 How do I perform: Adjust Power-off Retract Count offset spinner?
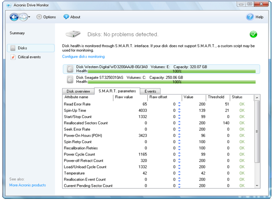(x=179, y=161)
